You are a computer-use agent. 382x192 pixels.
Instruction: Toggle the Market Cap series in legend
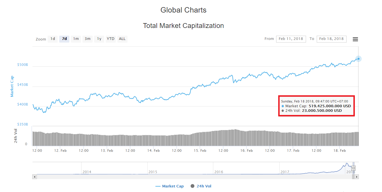click(x=170, y=186)
